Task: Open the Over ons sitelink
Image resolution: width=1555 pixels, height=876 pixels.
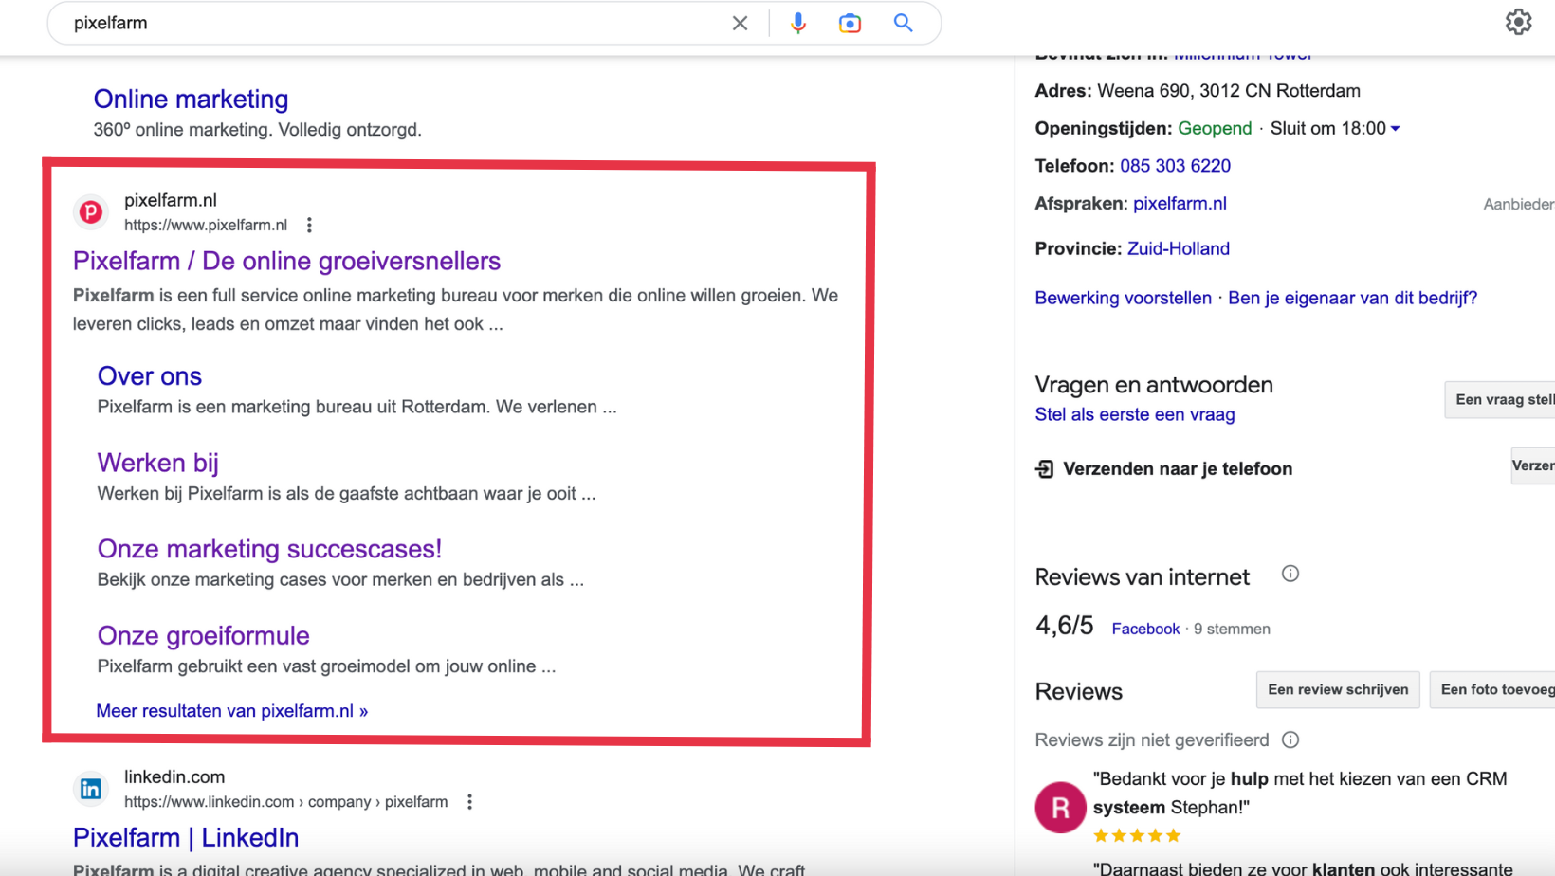Action: pos(149,376)
